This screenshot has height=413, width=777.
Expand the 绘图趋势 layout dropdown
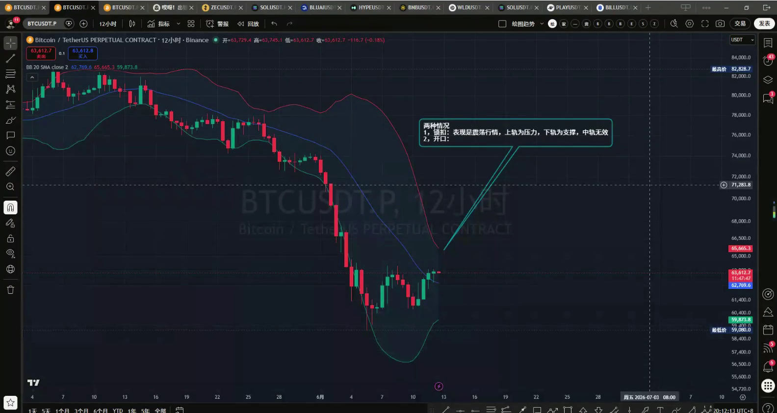click(x=542, y=24)
